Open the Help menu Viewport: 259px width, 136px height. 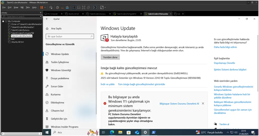34,7
